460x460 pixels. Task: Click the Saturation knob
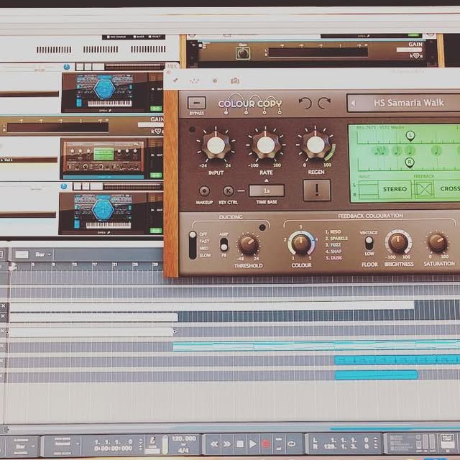[x=438, y=242]
